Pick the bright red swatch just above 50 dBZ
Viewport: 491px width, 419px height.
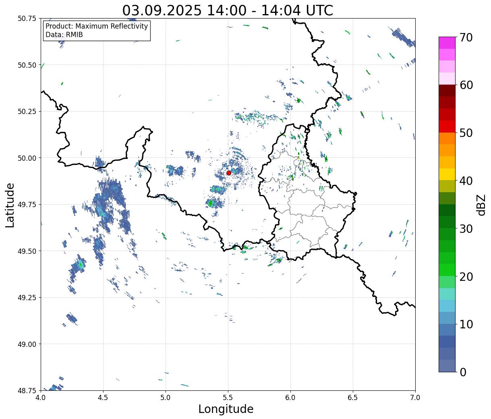point(447,127)
